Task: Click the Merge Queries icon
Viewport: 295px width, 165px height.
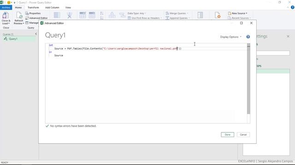Action: click(x=167, y=13)
